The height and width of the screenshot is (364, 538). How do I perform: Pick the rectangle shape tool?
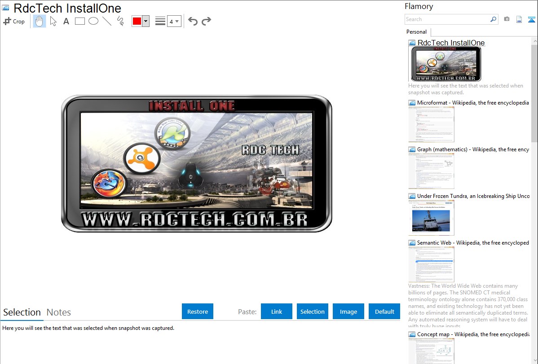pos(79,21)
